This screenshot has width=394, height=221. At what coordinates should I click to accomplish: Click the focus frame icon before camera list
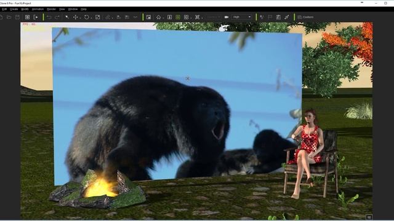click(x=197, y=17)
